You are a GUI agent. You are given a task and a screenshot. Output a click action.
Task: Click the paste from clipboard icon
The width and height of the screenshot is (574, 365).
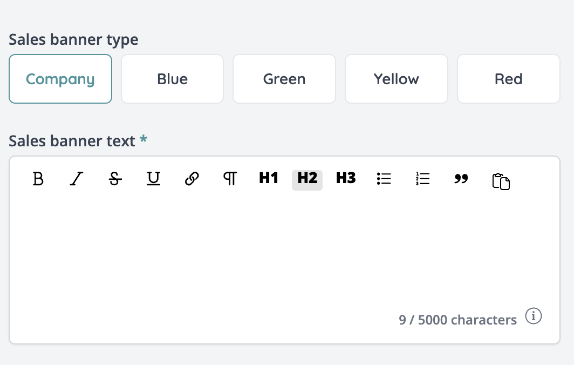(501, 181)
